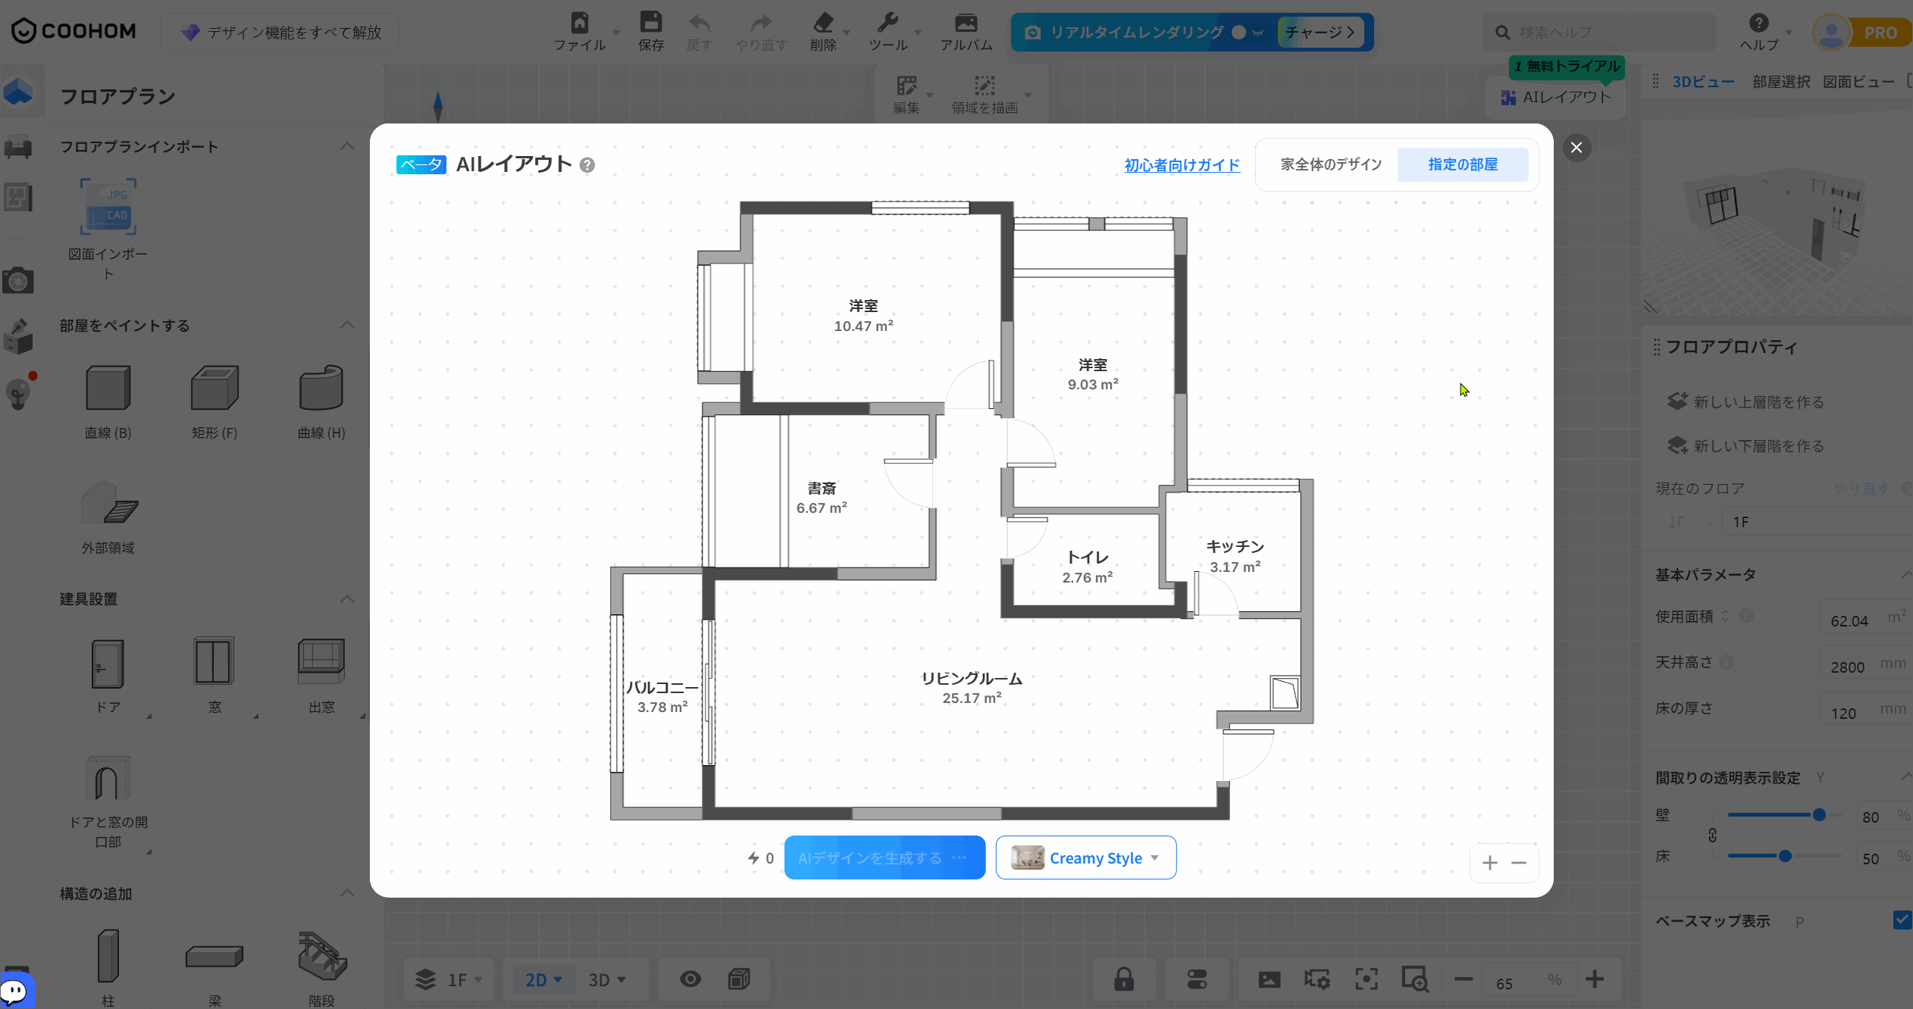Image resolution: width=1913 pixels, height=1009 pixels.
Task: Toggle the リアルタイムレンダリング switch
Action: 1248,32
